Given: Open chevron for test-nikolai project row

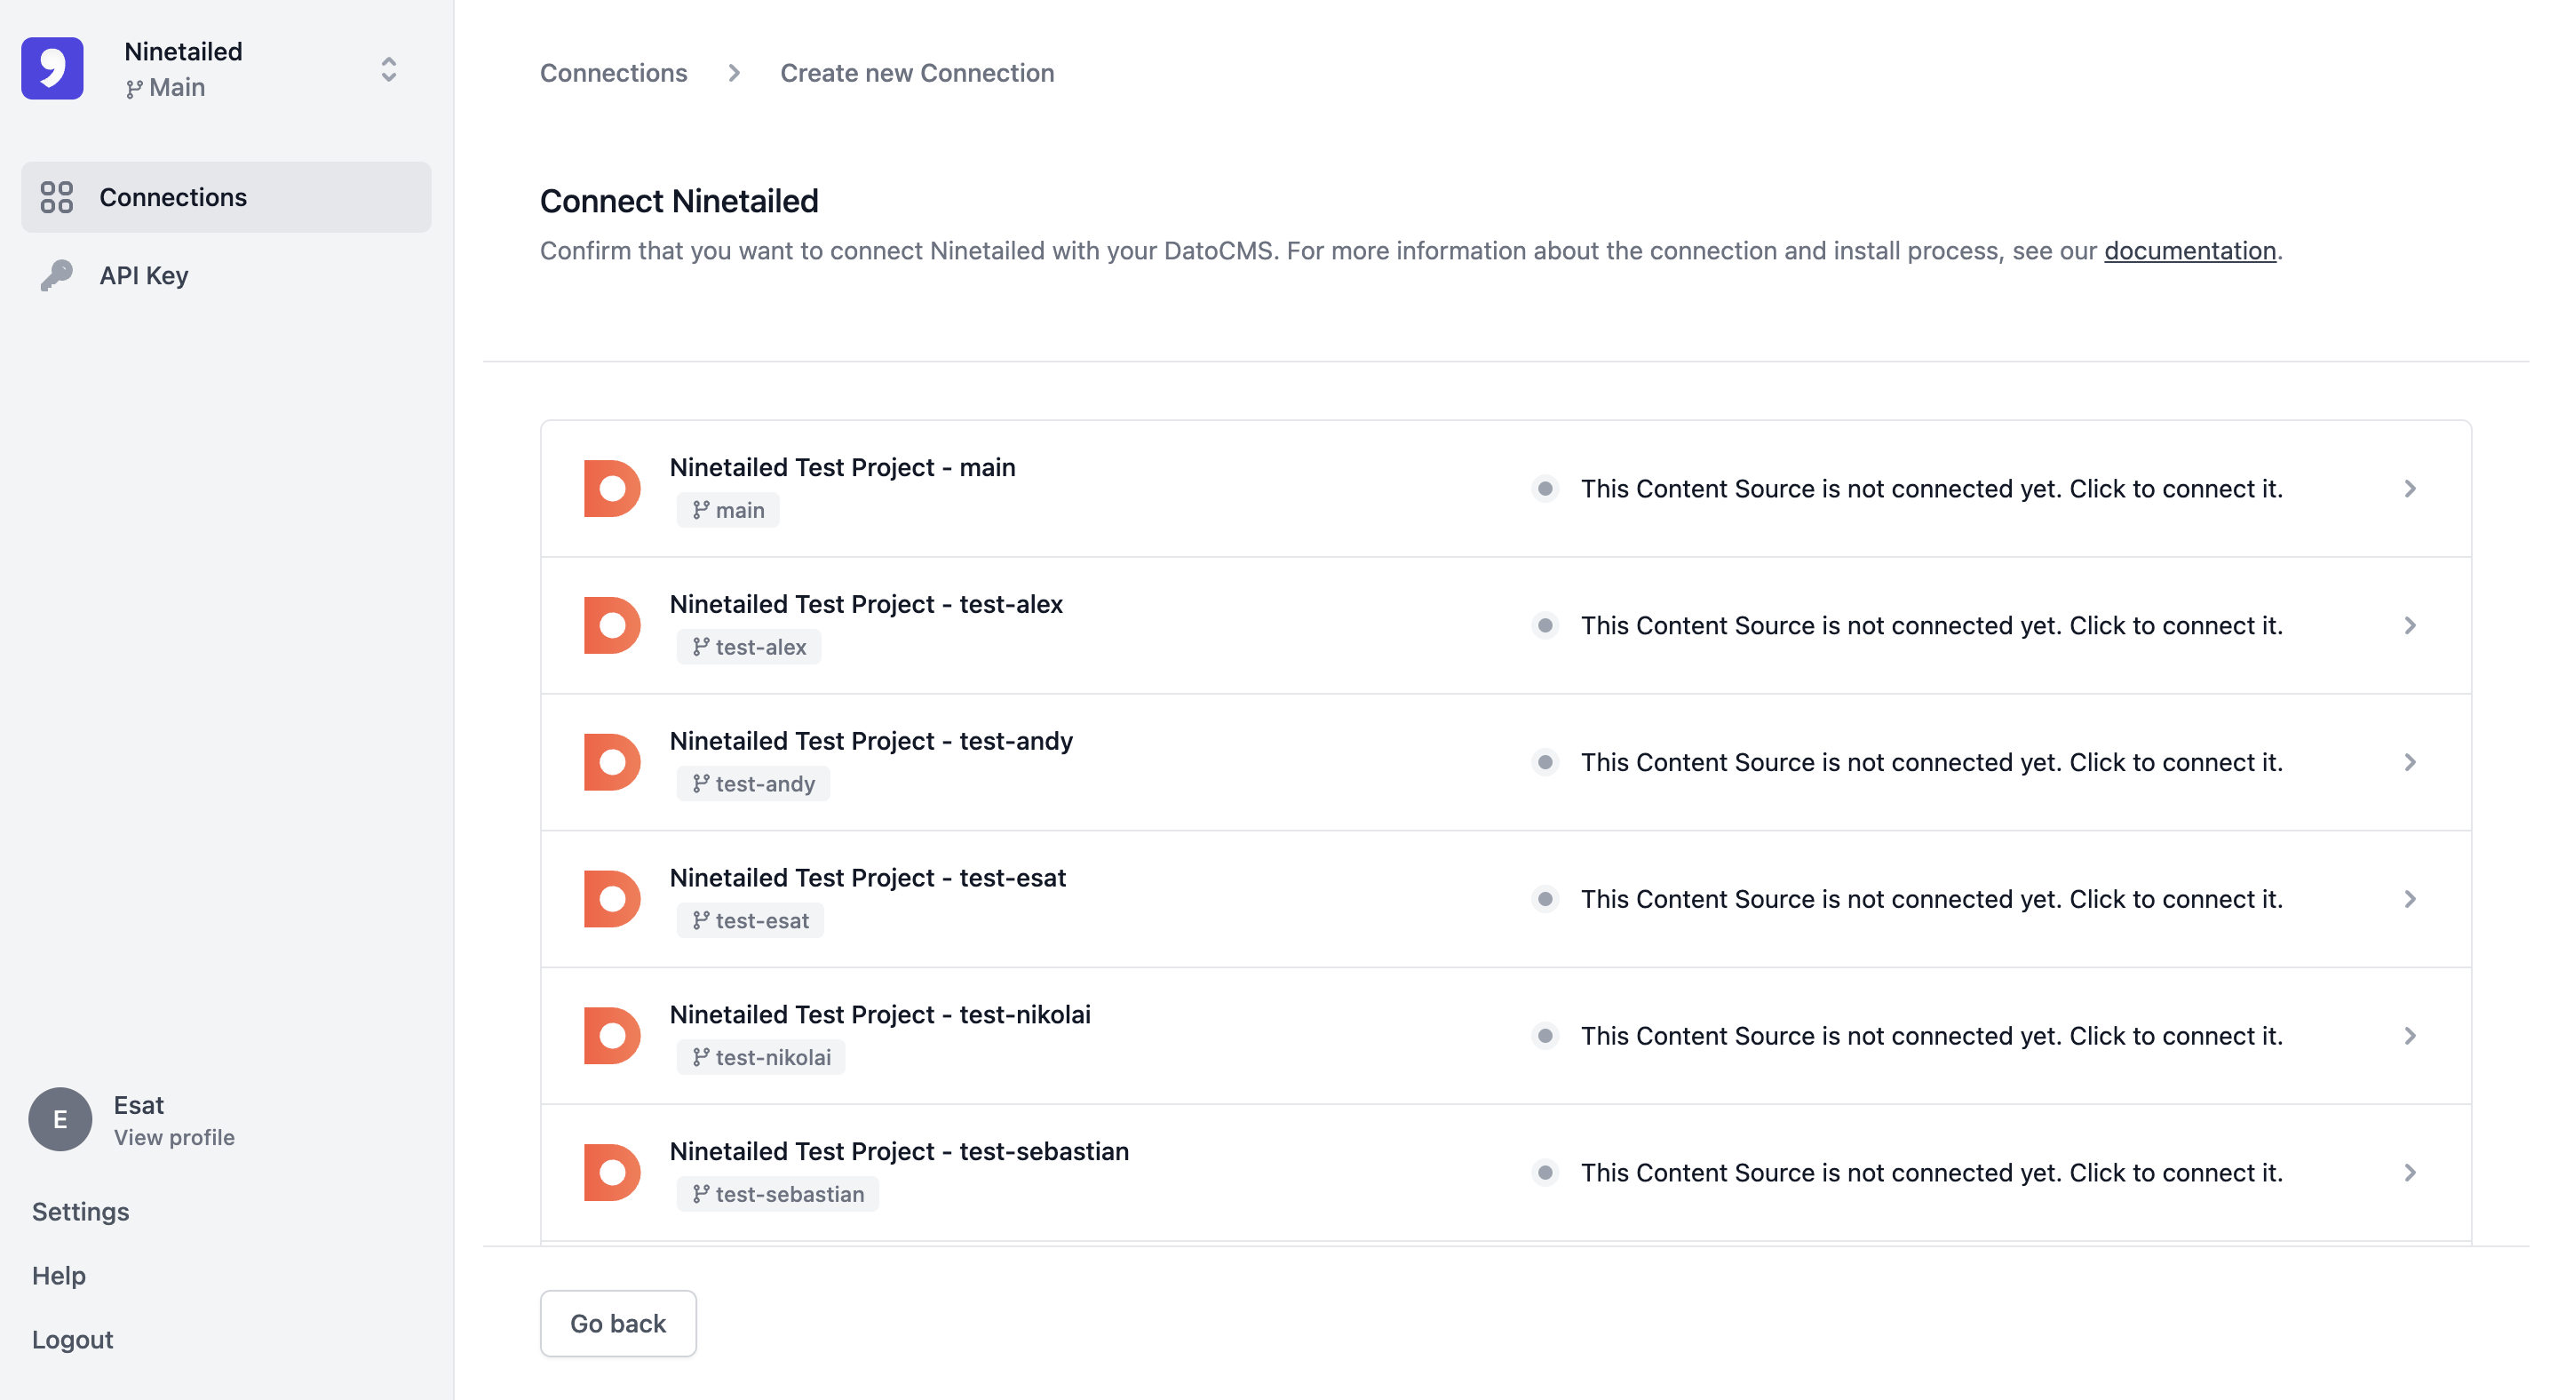Looking at the screenshot, I should coord(2410,1036).
